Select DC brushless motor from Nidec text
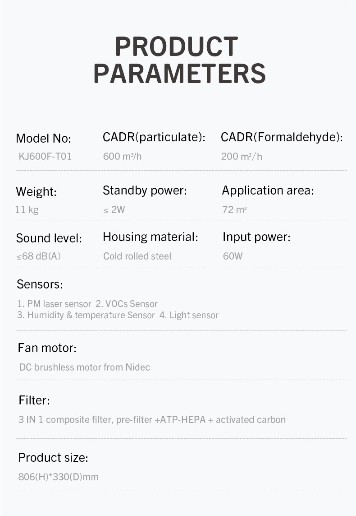This screenshot has width=356, height=516. click(85, 367)
